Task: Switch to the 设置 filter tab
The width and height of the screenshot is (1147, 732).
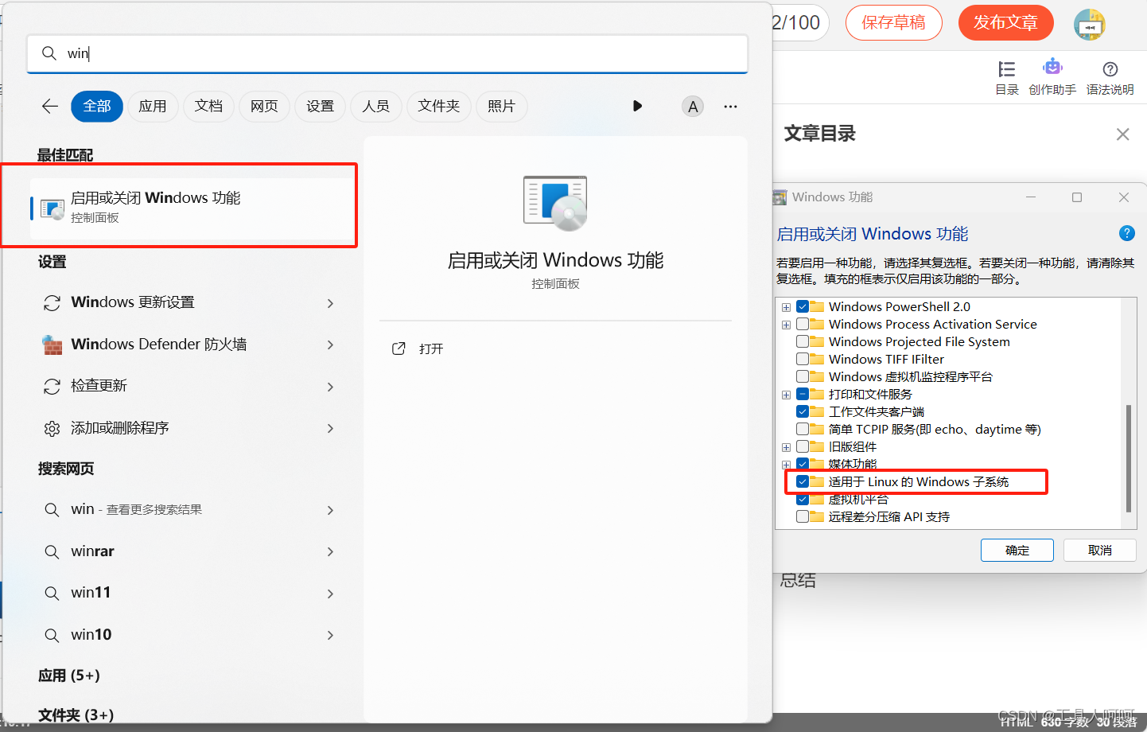Action: (x=320, y=107)
